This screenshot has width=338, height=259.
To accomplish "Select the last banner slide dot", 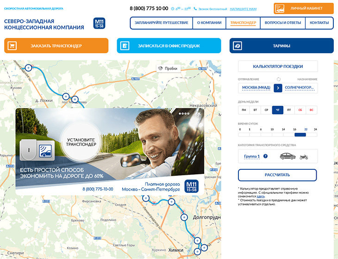I will (188, 114).
